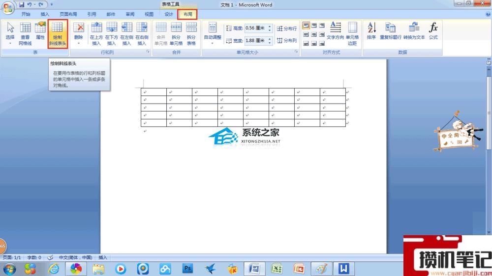492x276 pixels.
Task: Open Photoshop from the taskbar
Action: (187, 269)
